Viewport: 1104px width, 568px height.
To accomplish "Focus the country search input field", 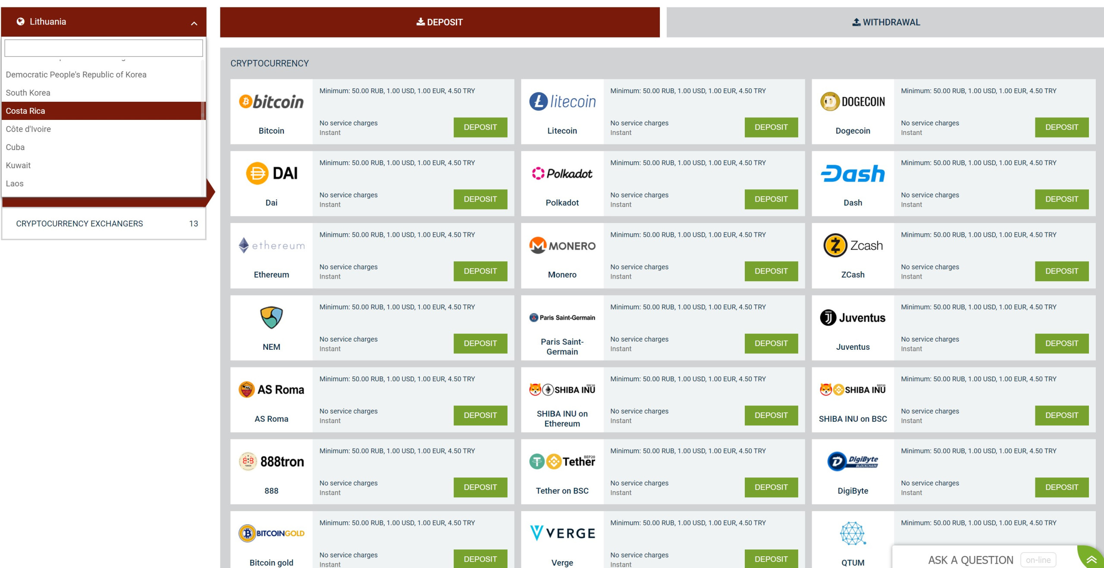I will click(x=103, y=48).
